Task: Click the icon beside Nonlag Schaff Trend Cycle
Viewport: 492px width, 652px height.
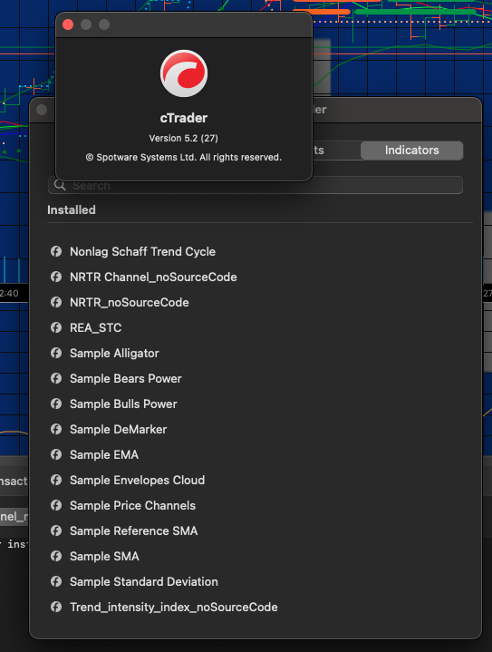Action: [56, 251]
